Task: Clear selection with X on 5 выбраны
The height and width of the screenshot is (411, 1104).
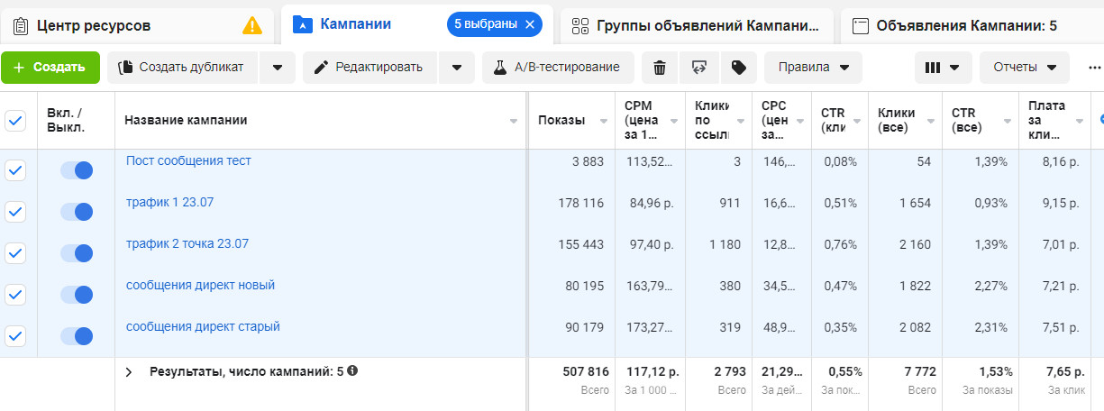Action: pyautogui.click(x=529, y=24)
